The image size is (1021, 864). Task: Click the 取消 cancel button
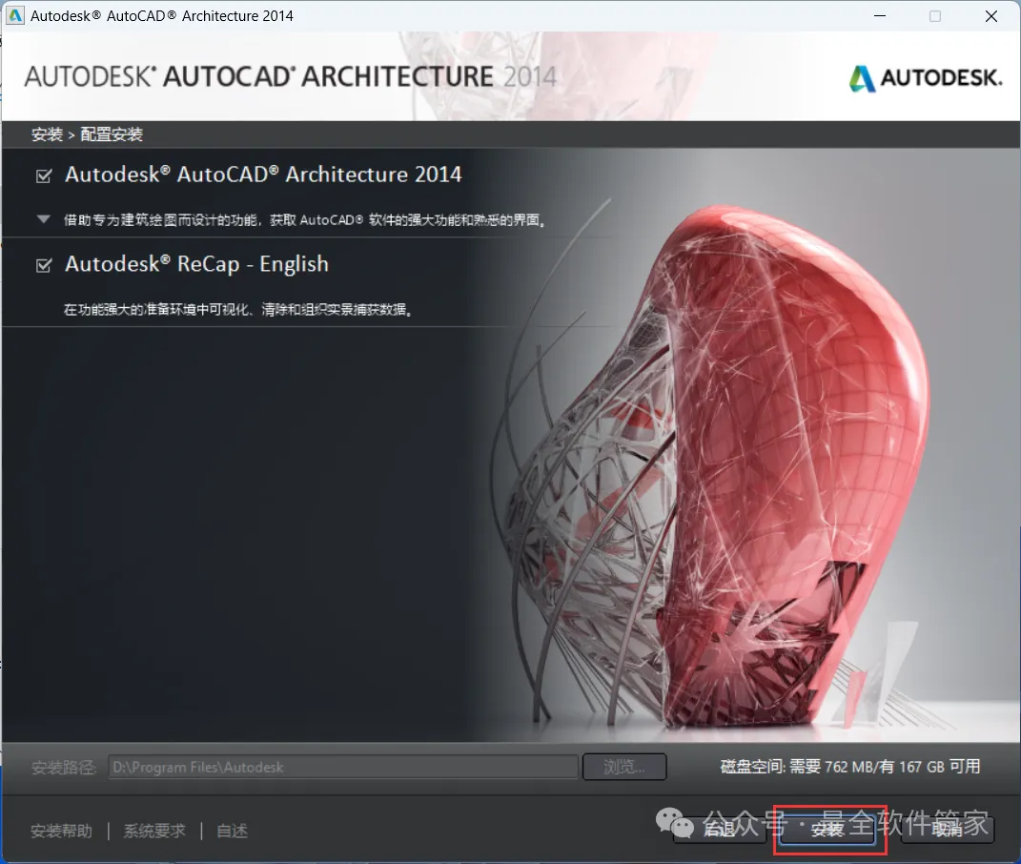click(948, 830)
